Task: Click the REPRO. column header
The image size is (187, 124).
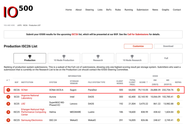Action: coord(178,82)
